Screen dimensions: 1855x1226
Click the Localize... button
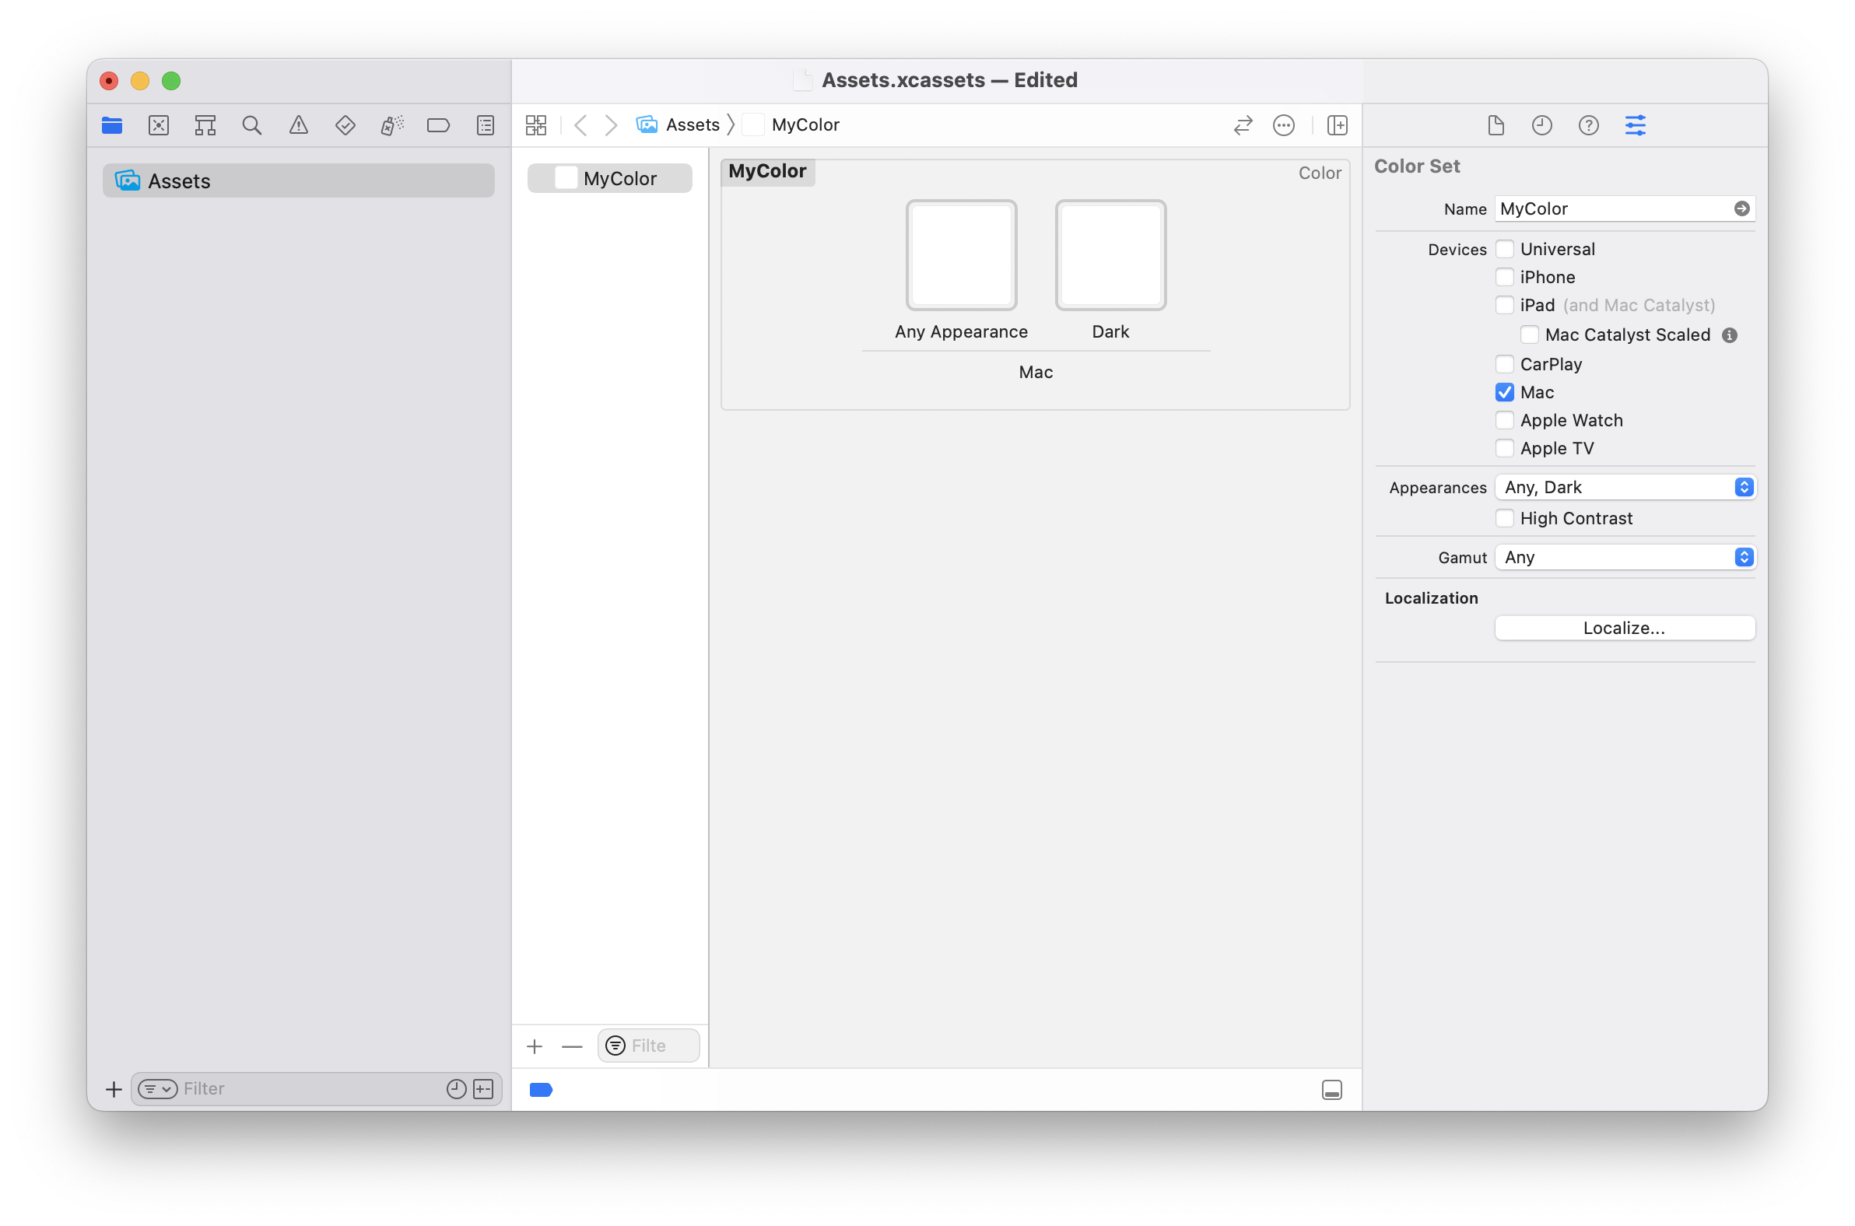click(1624, 627)
